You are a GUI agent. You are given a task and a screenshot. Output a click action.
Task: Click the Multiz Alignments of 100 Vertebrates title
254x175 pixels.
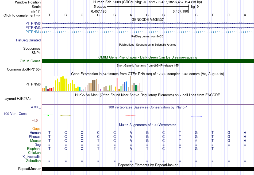pyautogui.click(x=148, y=125)
